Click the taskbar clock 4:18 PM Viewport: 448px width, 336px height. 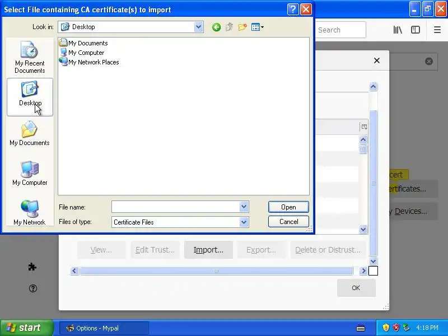[427, 328]
